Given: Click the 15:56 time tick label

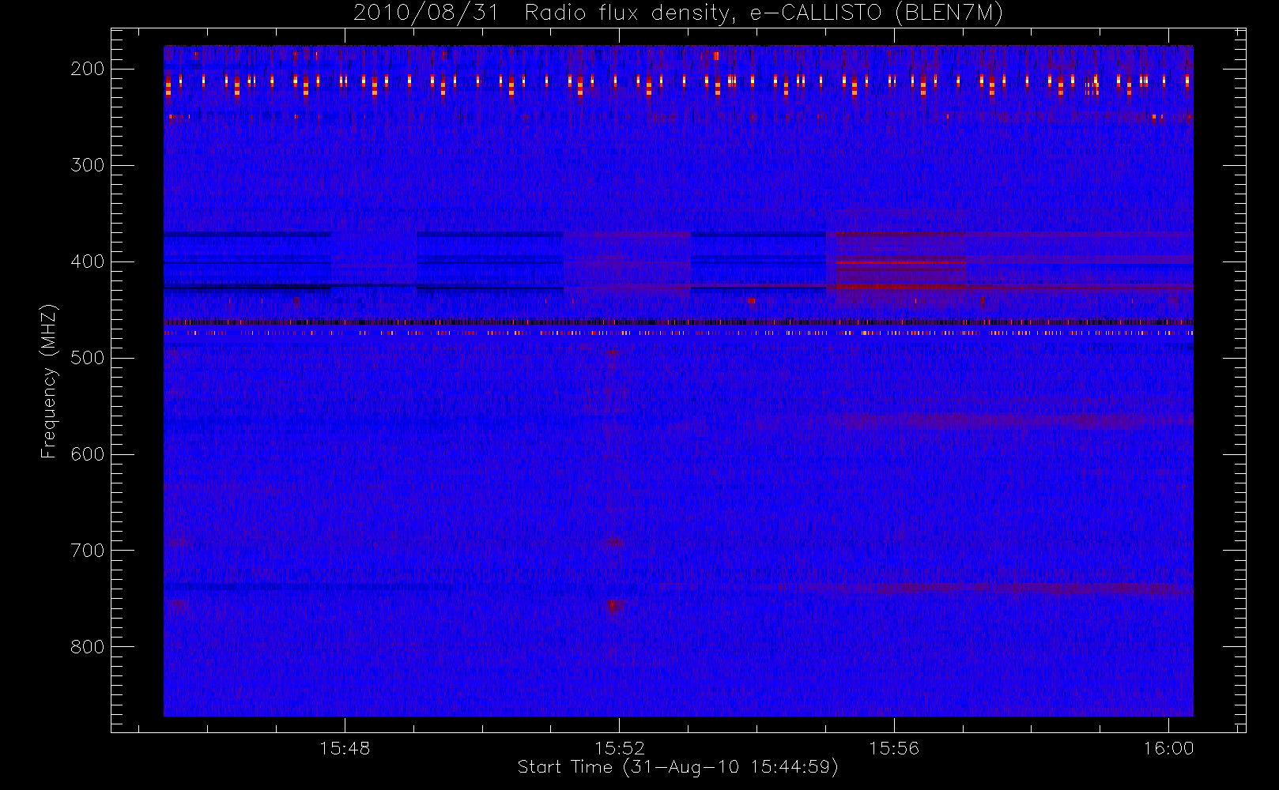Looking at the screenshot, I should pos(894,748).
